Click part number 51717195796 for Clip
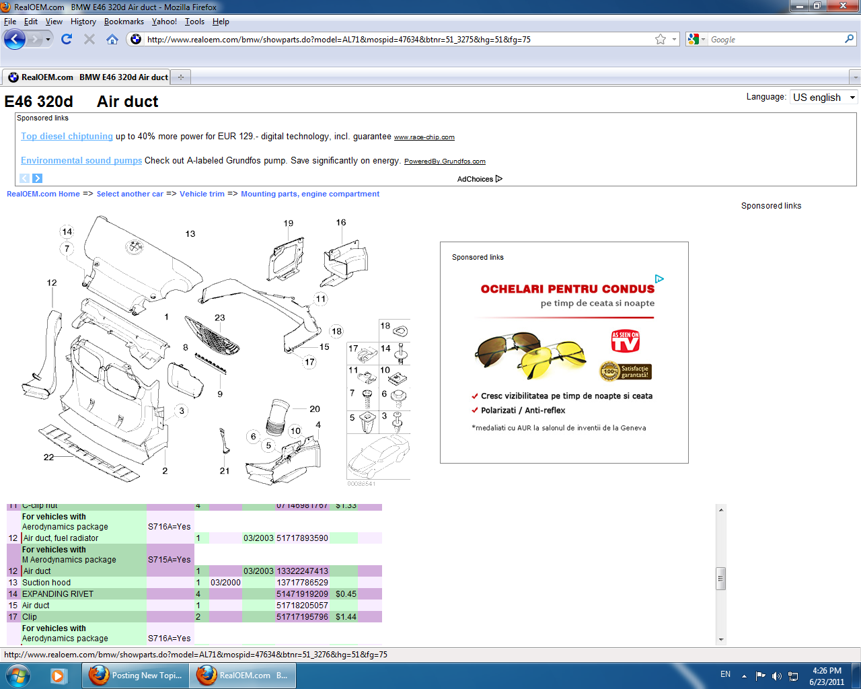 [302, 617]
